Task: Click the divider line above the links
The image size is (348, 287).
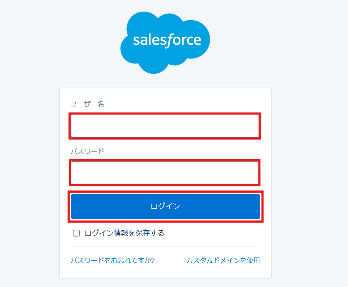Action: [x=165, y=246]
